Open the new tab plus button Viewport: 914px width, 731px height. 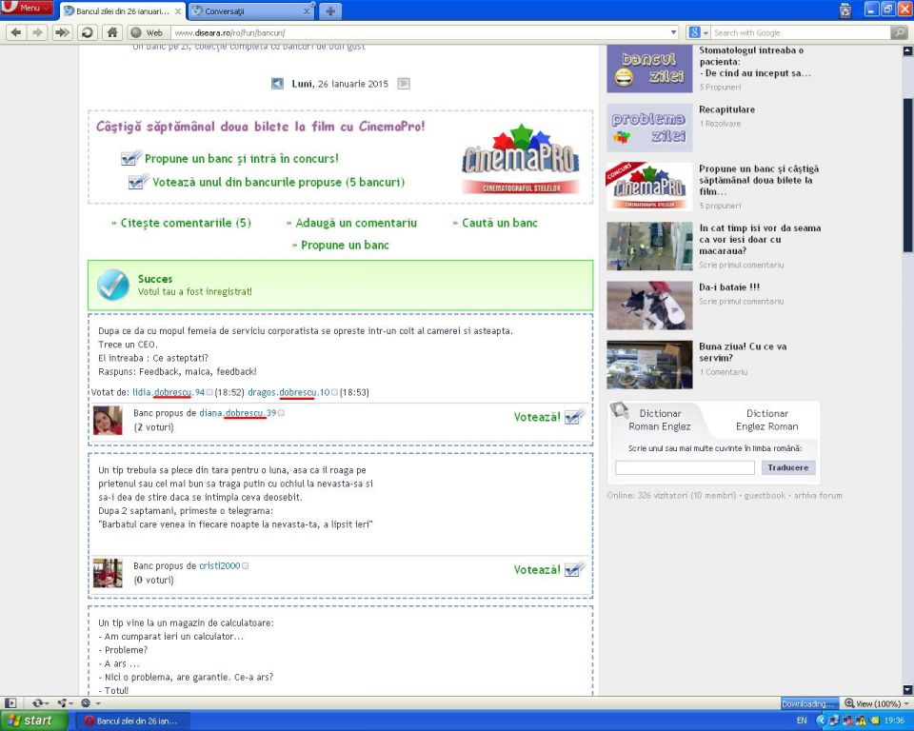tap(330, 11)
